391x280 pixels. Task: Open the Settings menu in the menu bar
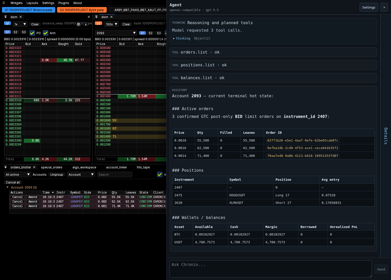click(48, 3)
